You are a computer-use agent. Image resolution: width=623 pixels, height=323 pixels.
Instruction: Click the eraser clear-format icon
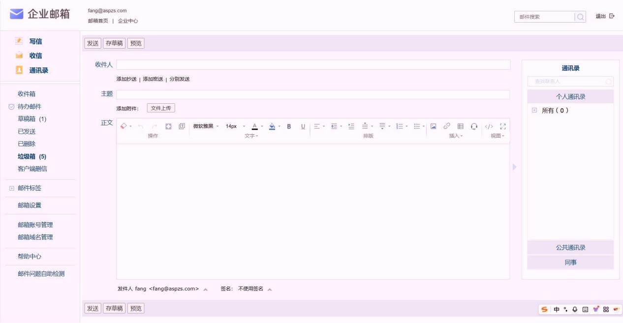(124, 126)
